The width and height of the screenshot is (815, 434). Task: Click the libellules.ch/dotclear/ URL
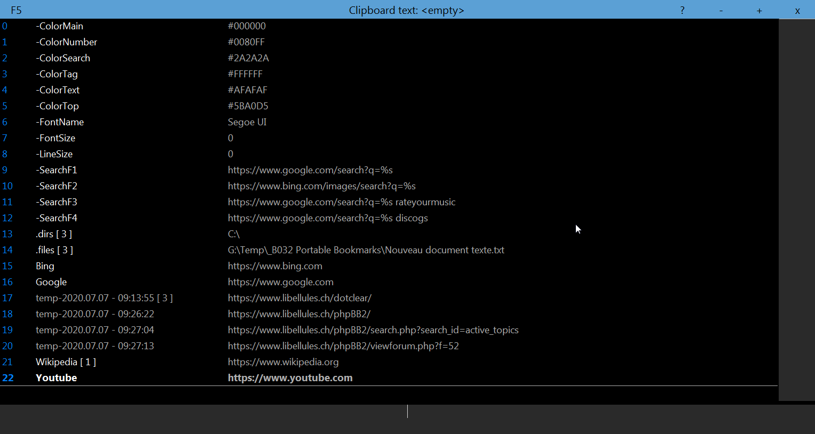[x=299, y=298]
